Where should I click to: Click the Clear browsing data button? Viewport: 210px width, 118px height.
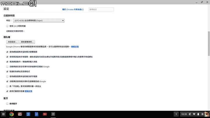click(x=27, y=42)
